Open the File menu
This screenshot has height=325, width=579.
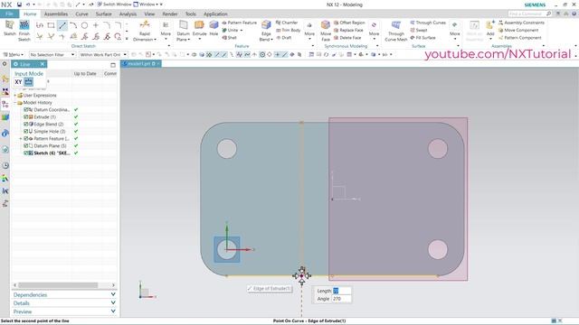coord(10,14)
